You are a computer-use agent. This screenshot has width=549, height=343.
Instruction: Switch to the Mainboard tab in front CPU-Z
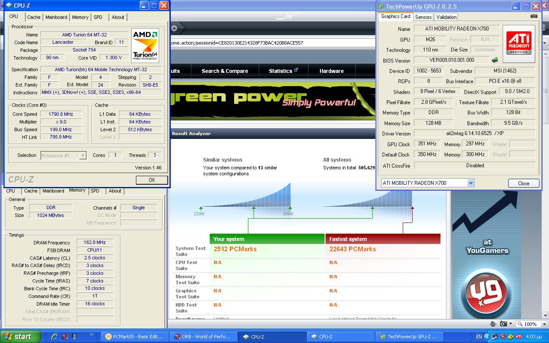click(x=56, y=17)
